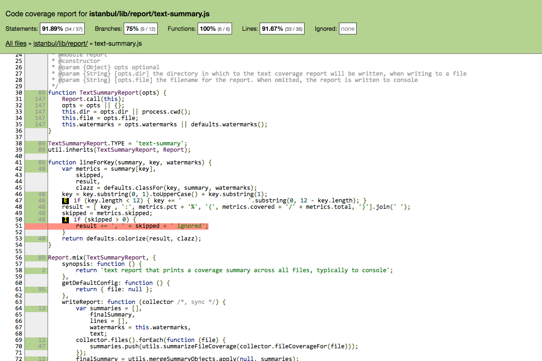Click line number 30 in the gutter
The width and height of the screenshot is (542, 361).
pos(19,92)
